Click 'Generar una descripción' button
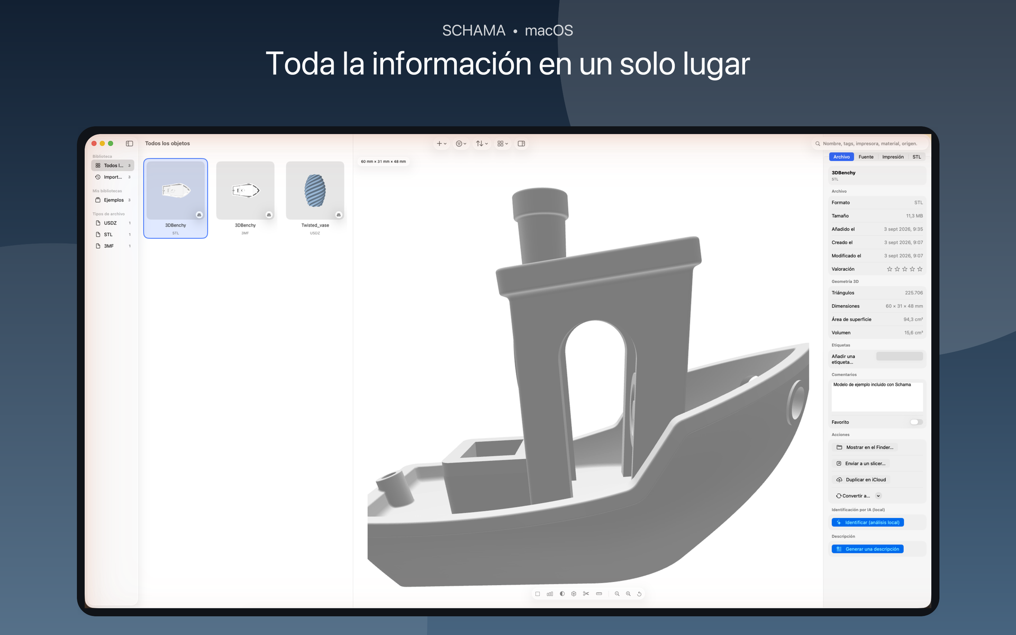Screen dimensions: 1016x635 (868, 549)
